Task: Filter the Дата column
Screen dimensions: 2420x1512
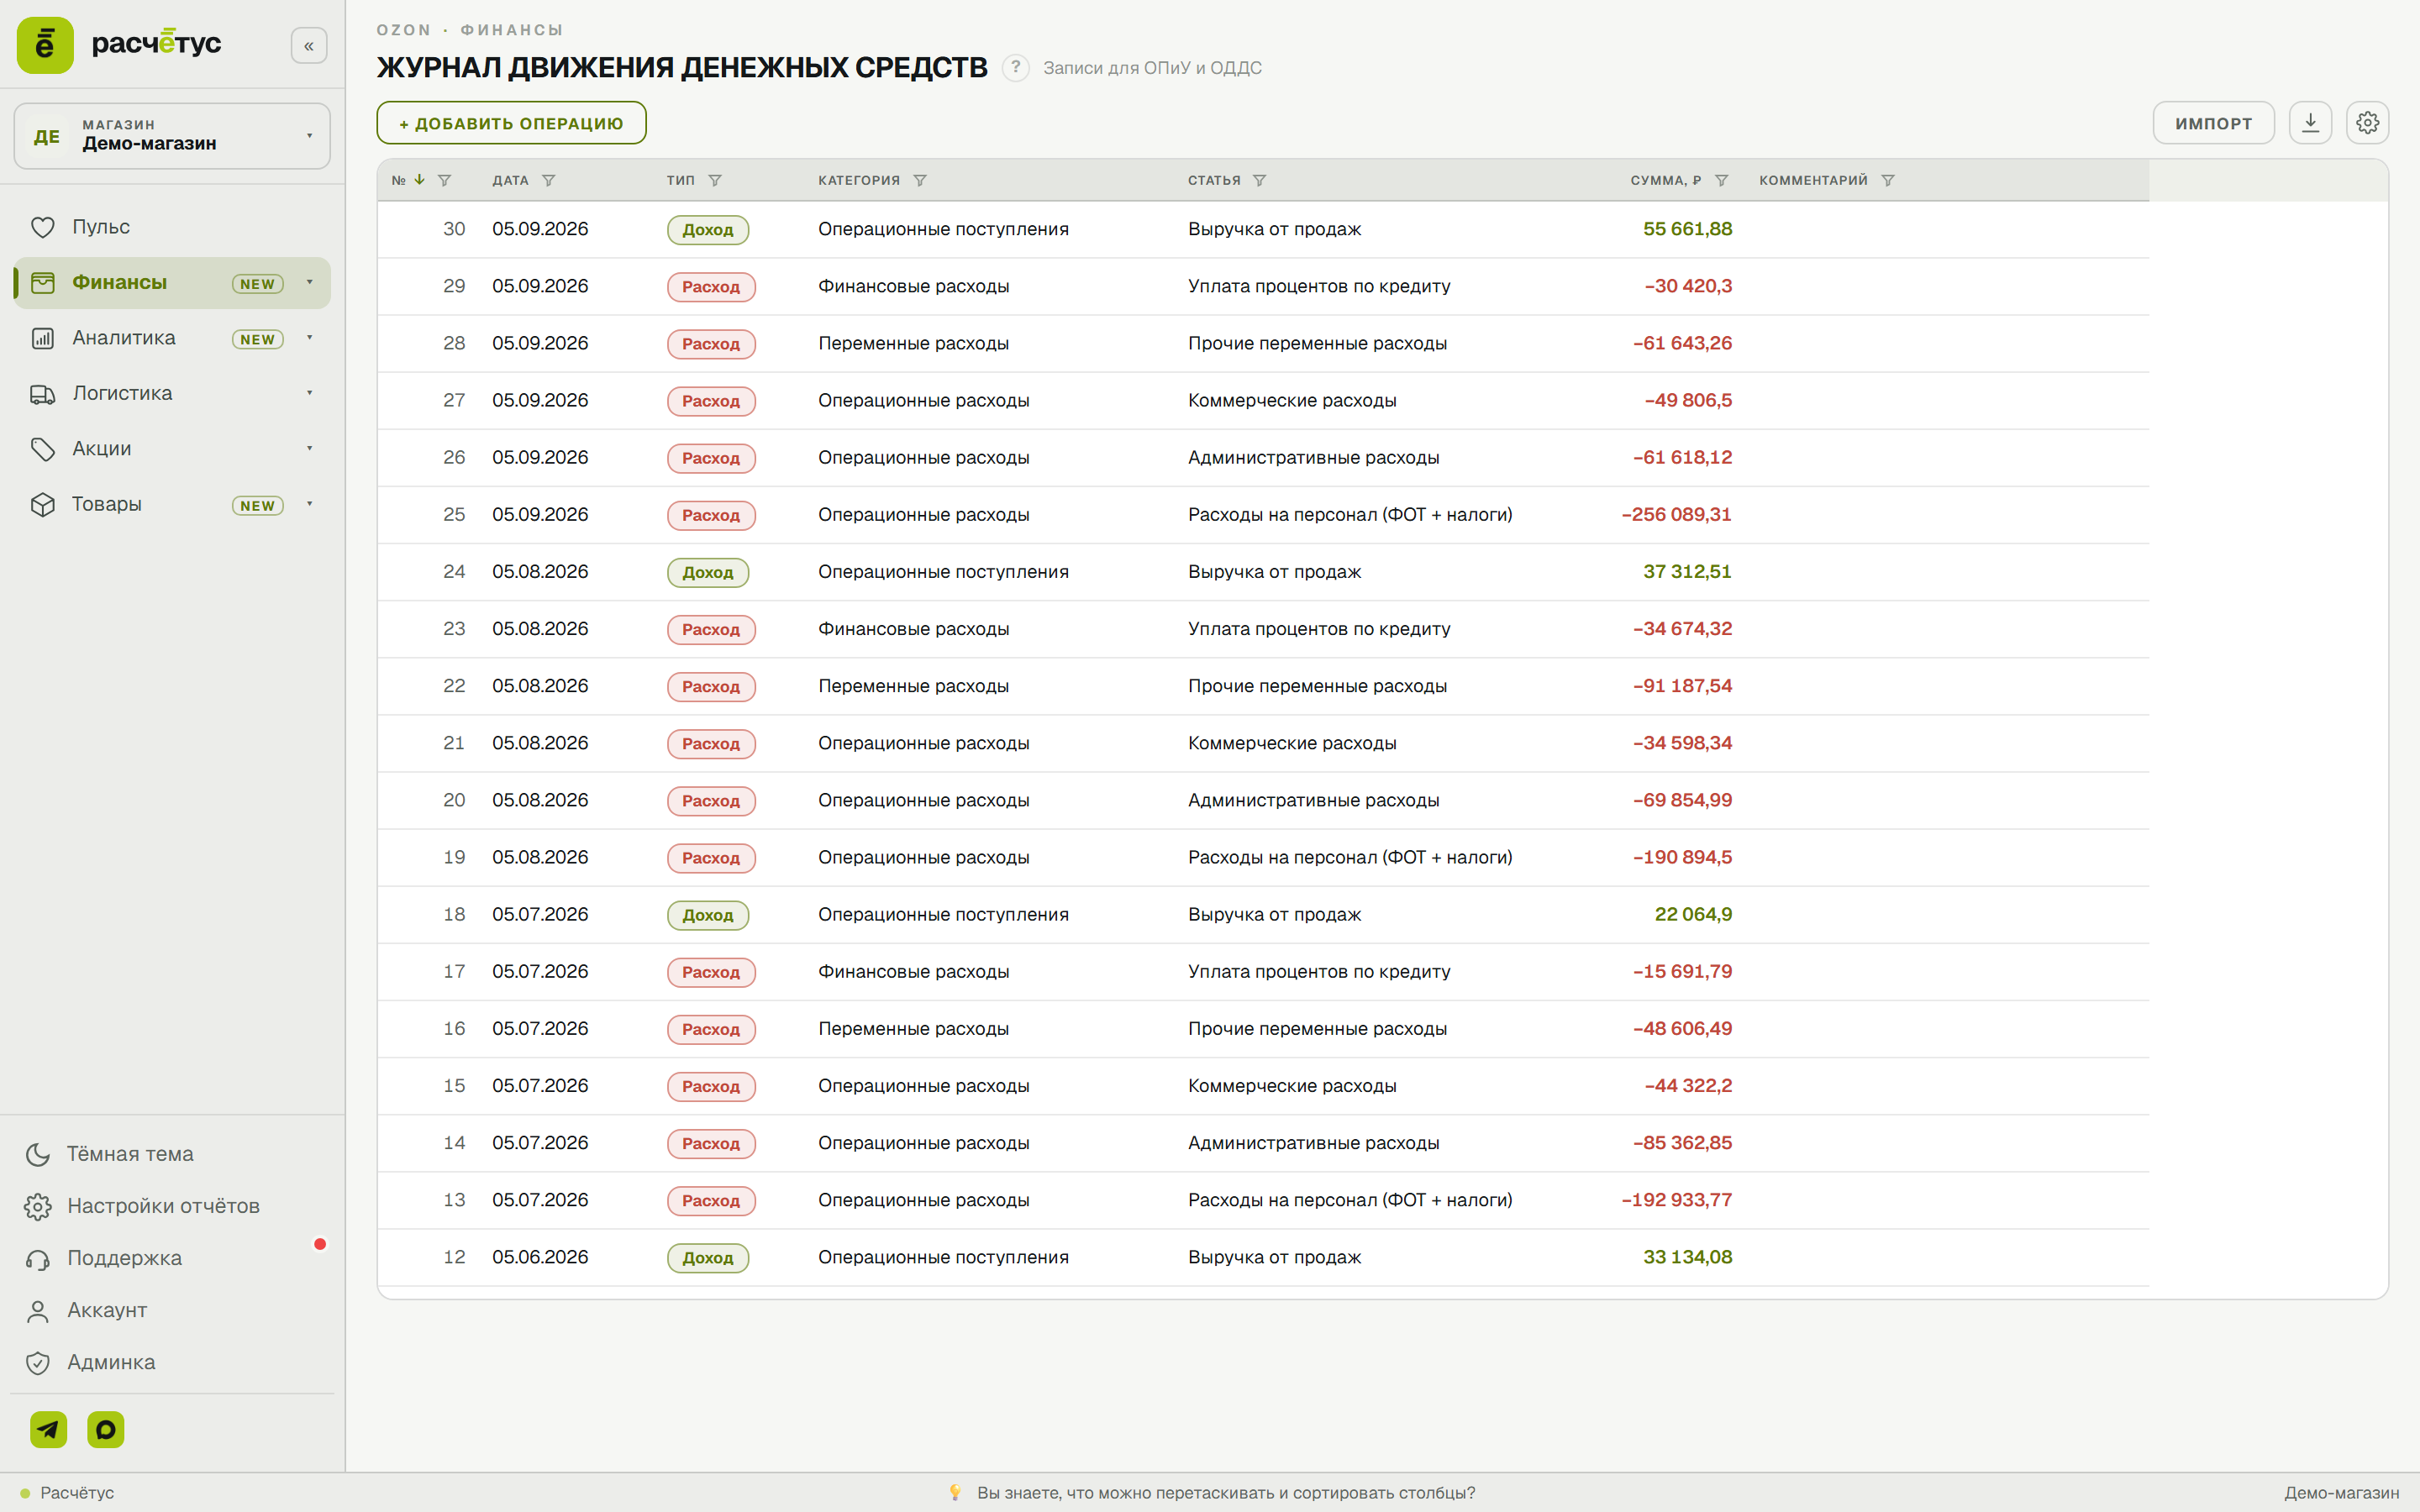Action: [549, 181]
